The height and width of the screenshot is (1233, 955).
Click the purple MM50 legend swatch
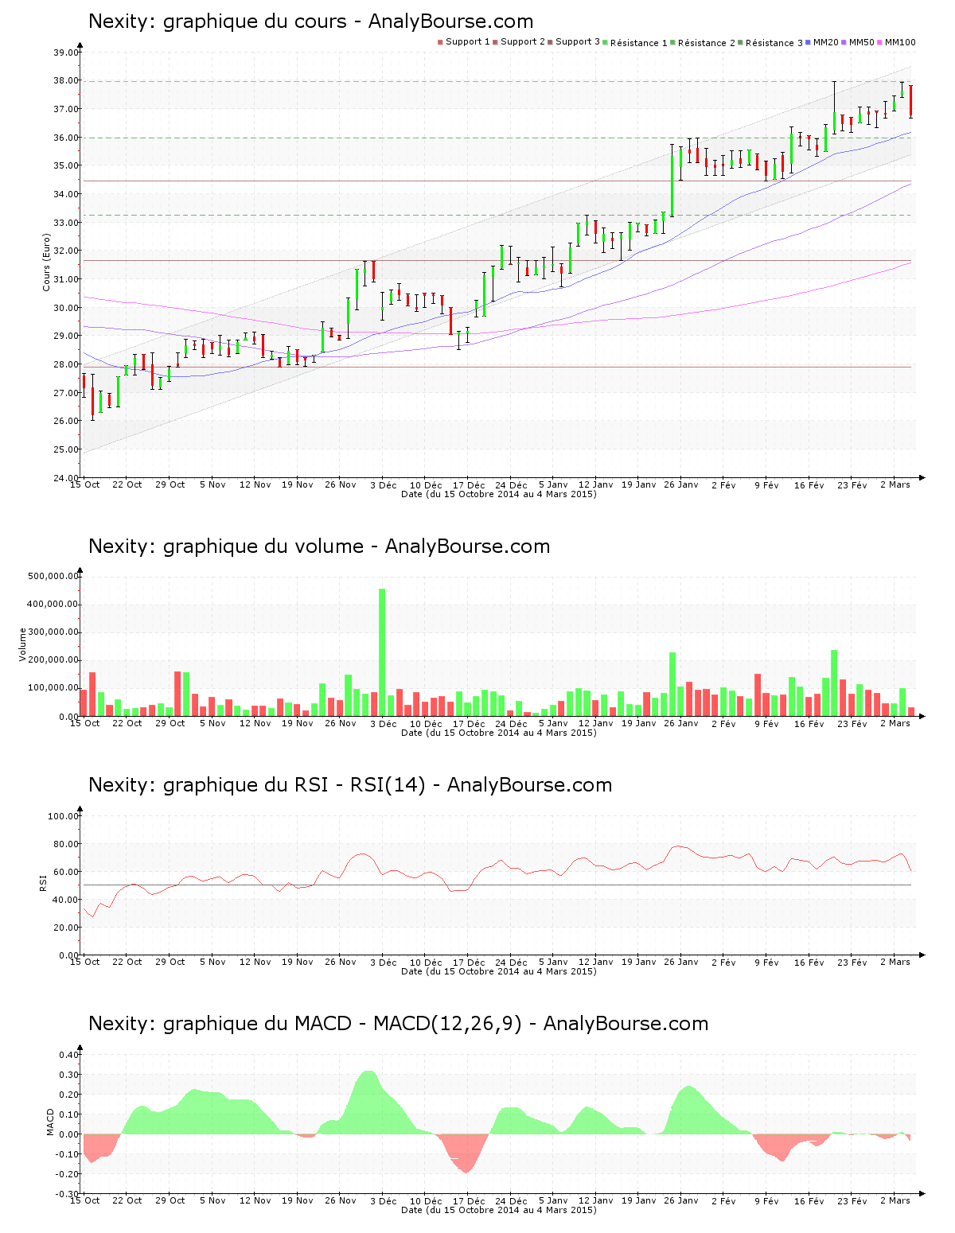[x=844, y=42]
